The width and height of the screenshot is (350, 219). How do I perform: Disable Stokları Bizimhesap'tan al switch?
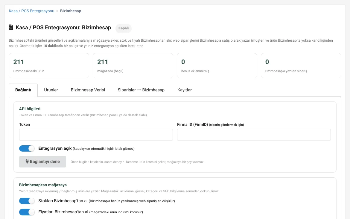click(x=27, y=201)
